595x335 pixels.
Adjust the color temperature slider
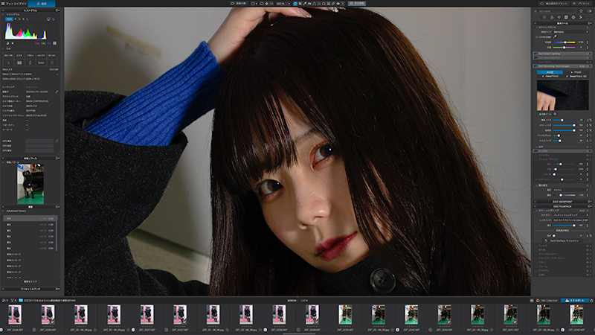click(x=564, y=42)
